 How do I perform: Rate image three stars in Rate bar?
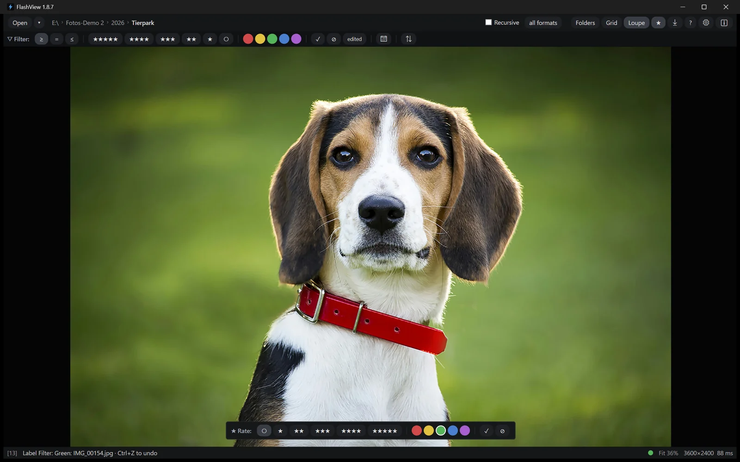(322, 431)
